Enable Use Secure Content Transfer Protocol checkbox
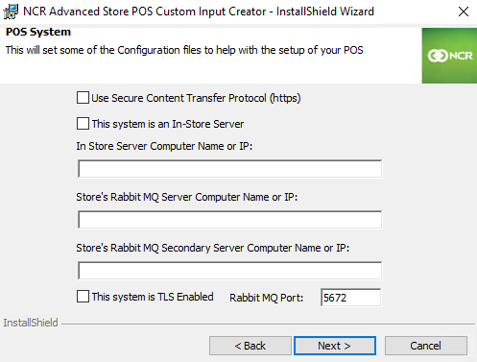Image resolution: width=477 pixels, height=362 pixels. pyautogui.click(x=83, y=98)
